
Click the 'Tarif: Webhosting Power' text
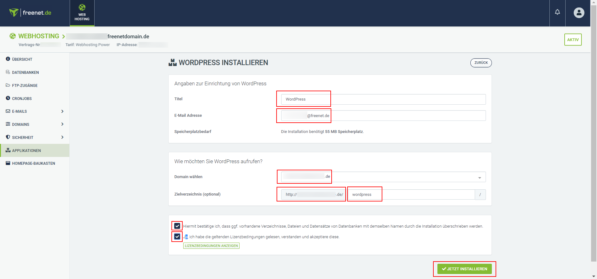pos(88,45)
